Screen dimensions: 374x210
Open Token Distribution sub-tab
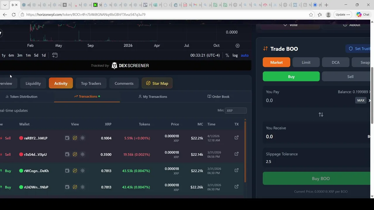tap(21, 97)
